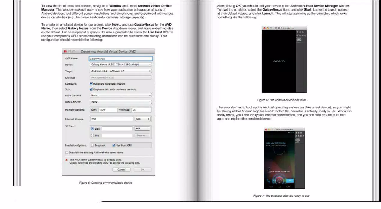Click the Figure 7 caption text
This screenshot has width=381, height=209.
tap(281, 196)
